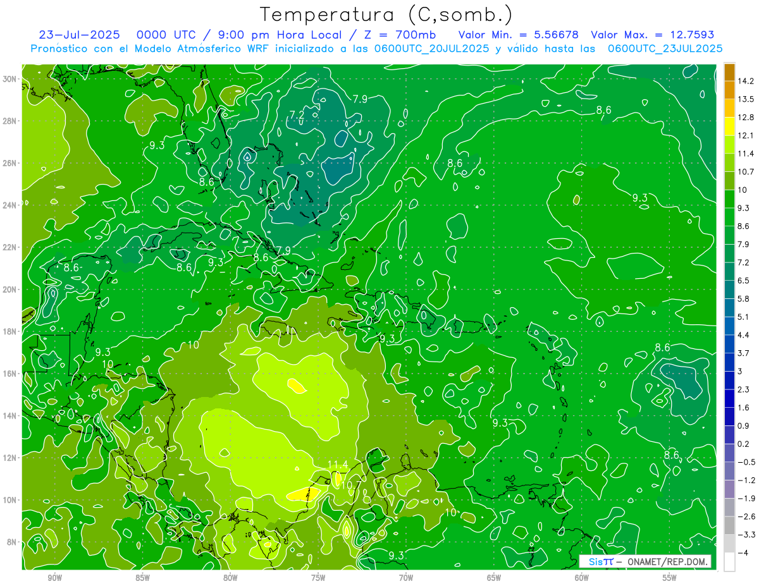Click the '60W' longitude axis label

point(582,578)
